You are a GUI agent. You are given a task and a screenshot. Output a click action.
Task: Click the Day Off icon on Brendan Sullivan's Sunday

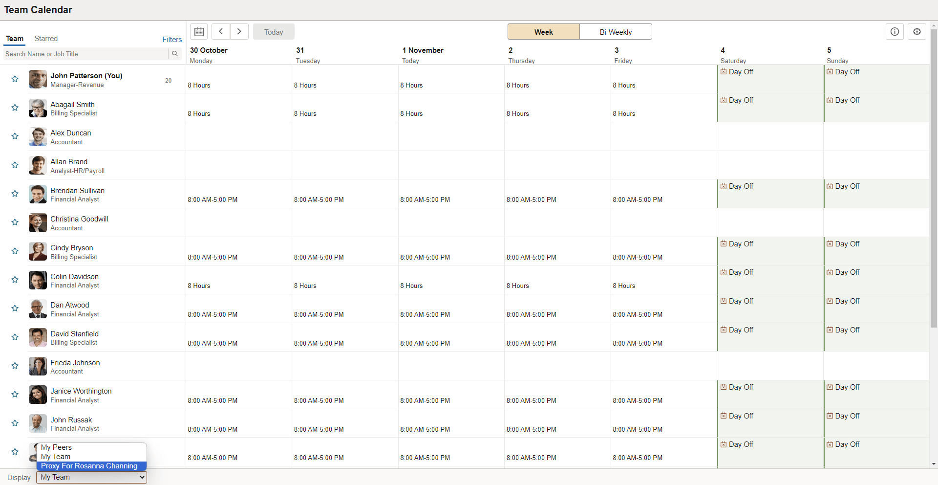tap(830, 186)
